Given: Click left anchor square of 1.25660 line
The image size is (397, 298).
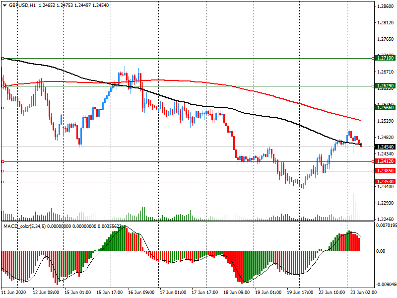Looking at the screenshot, I should pos(3,108).
